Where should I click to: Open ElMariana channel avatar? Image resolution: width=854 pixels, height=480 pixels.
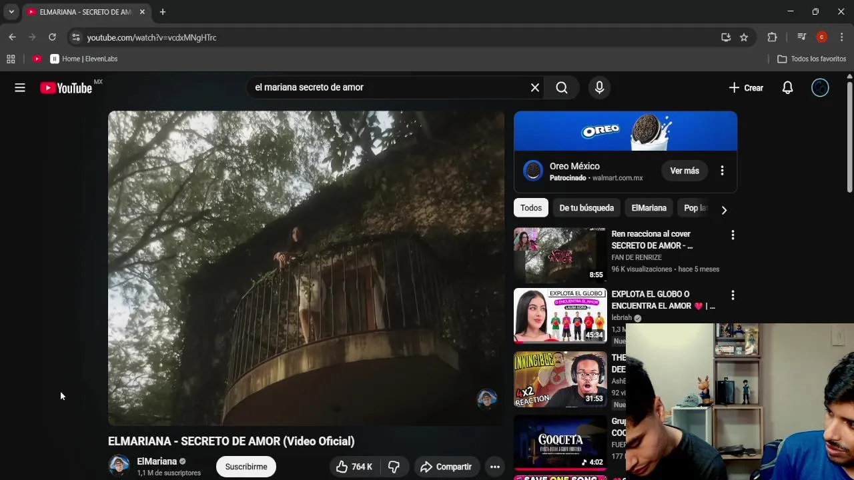pyautogui.click(x=119, y=465)
